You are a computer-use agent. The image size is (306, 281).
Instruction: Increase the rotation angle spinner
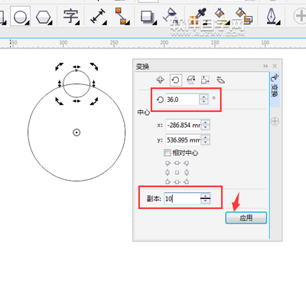[203, 97]
